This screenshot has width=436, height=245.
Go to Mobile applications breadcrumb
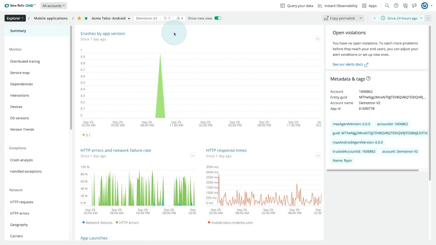[x=50, y=18]
